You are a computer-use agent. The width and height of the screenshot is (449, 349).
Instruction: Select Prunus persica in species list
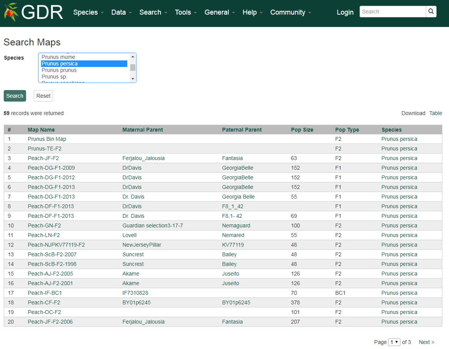(x=84, y=63)
